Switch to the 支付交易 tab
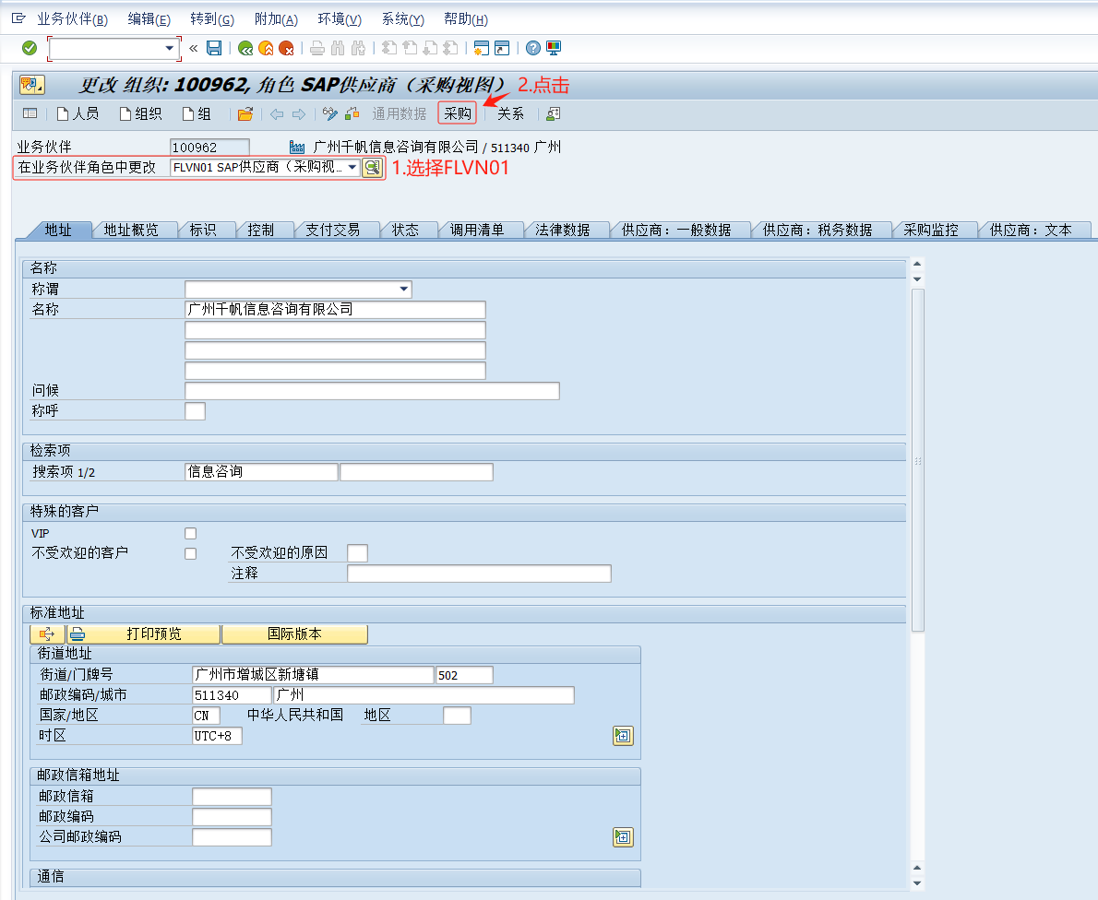1098x900 pixels. coord(332,231)
